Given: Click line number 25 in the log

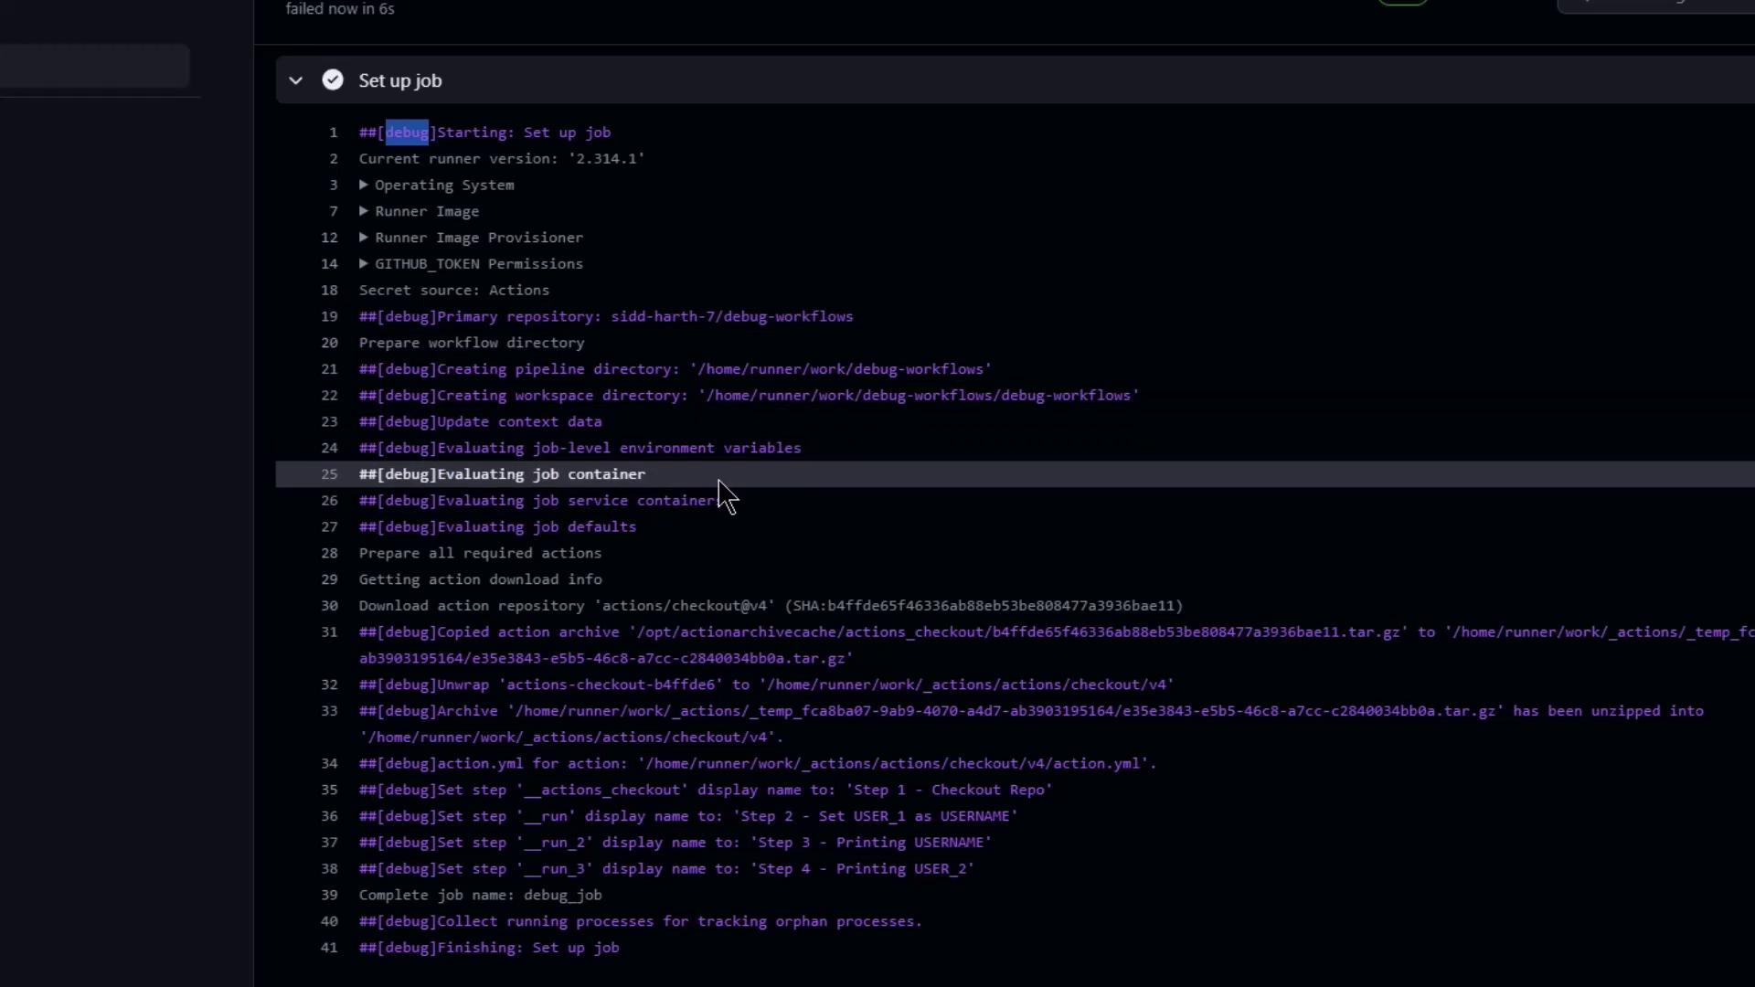Looking at the screenshot, I should coord(329,474).
